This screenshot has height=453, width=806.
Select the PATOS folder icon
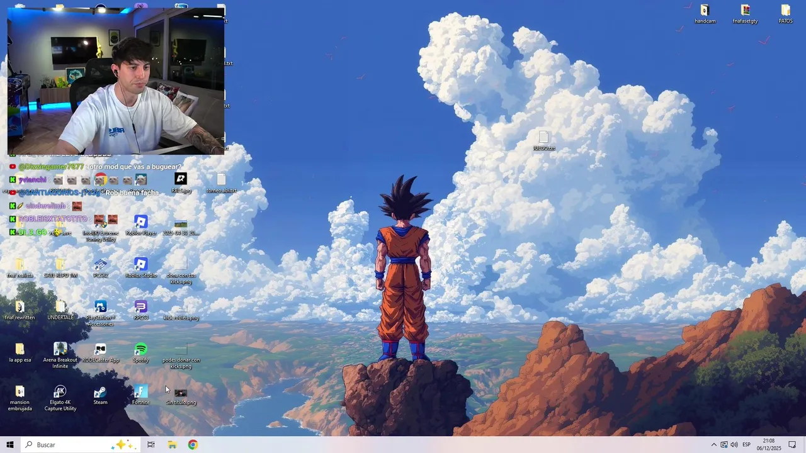(785, 13)
